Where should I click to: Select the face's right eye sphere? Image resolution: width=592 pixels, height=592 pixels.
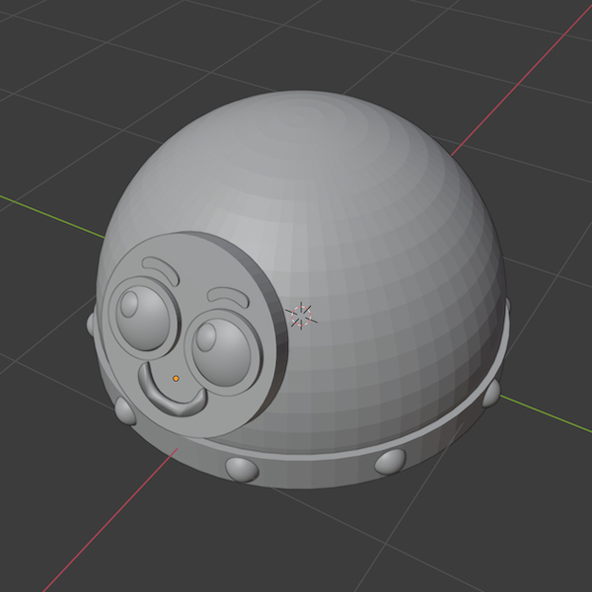221,351
